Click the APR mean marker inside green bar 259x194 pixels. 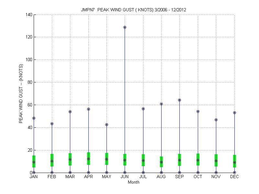[x=88, y=159]
